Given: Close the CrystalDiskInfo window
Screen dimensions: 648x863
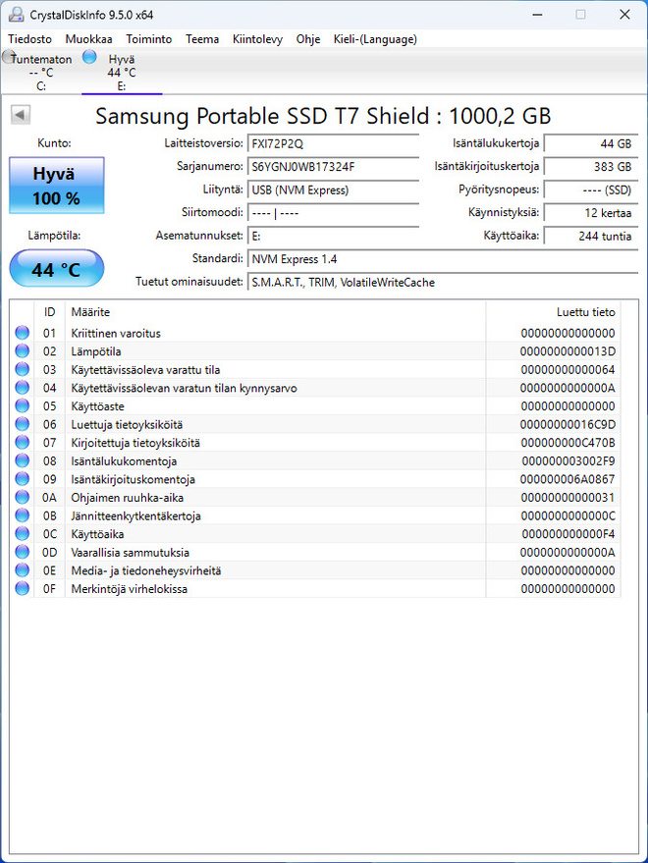Looking at the screenshot, I should tap(624, 15).
